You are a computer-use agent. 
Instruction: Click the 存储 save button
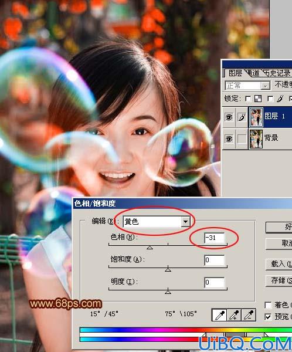point(279,280)
